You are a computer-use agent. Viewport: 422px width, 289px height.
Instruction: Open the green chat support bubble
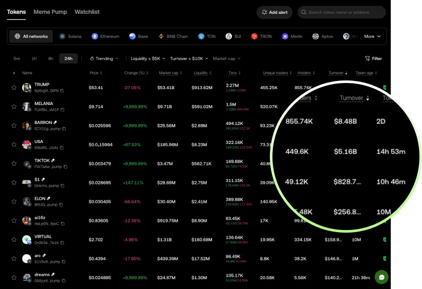coord(381,277)
